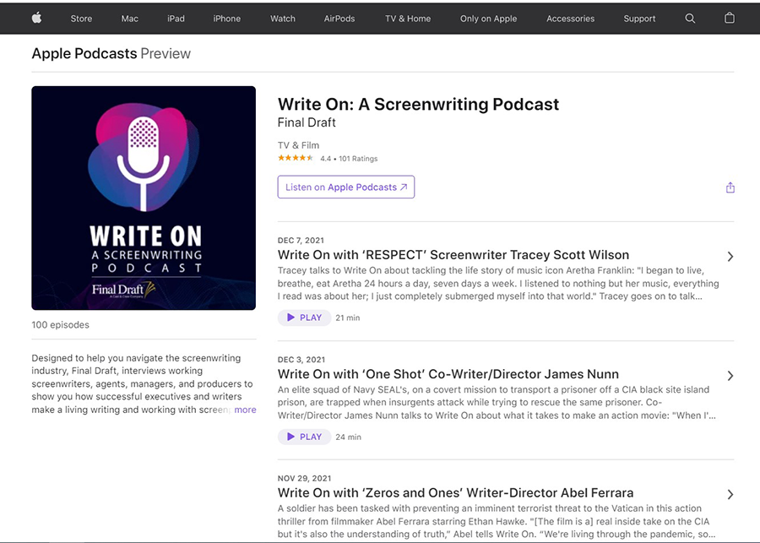Viewport: 760px width, 543px height.
Task: Play the James Nunn episode
Action: [x=304, y=437]
